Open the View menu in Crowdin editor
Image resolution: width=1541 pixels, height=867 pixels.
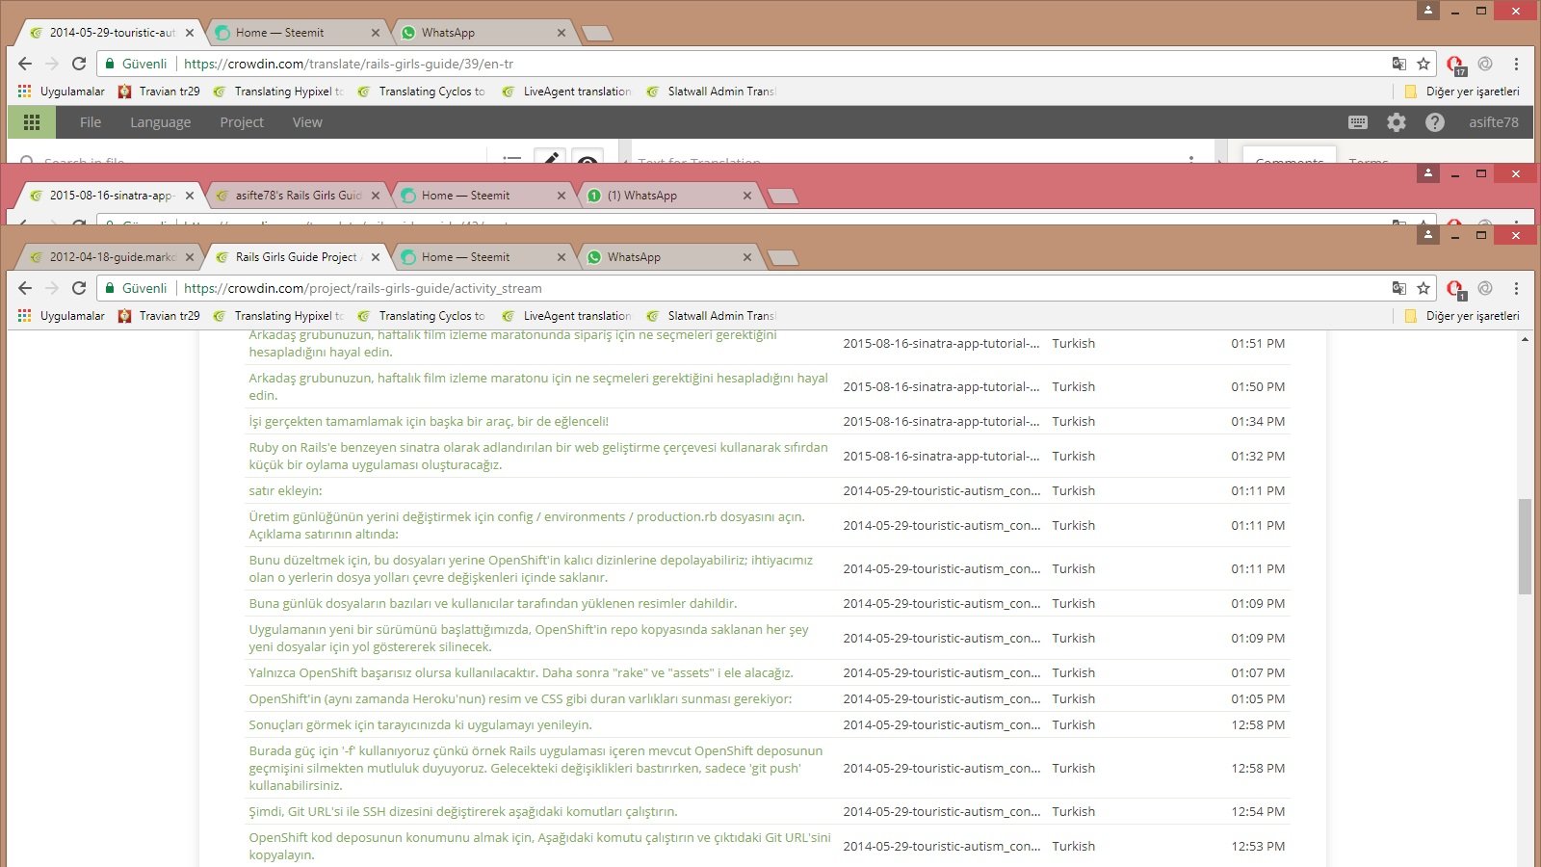point(307,122)
